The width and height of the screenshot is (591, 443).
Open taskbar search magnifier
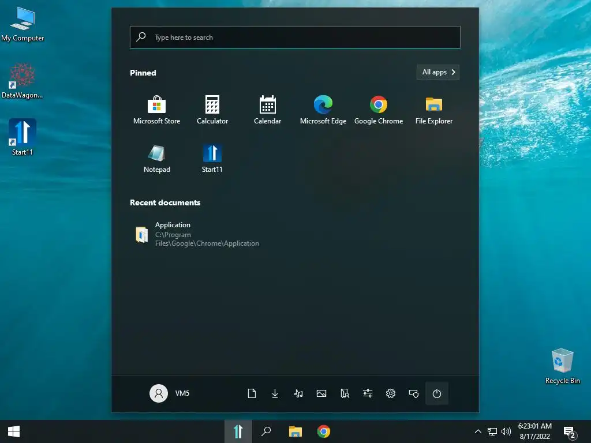266,431
